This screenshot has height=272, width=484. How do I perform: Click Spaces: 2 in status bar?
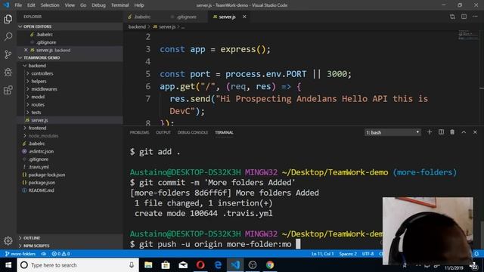348,254
